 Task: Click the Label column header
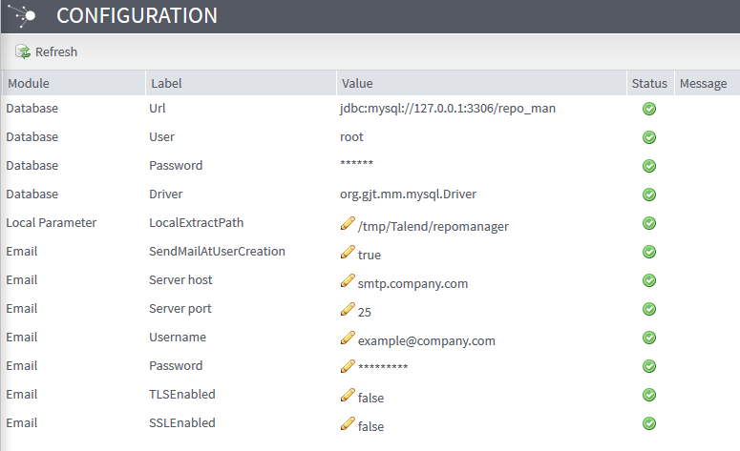[166, 84]
